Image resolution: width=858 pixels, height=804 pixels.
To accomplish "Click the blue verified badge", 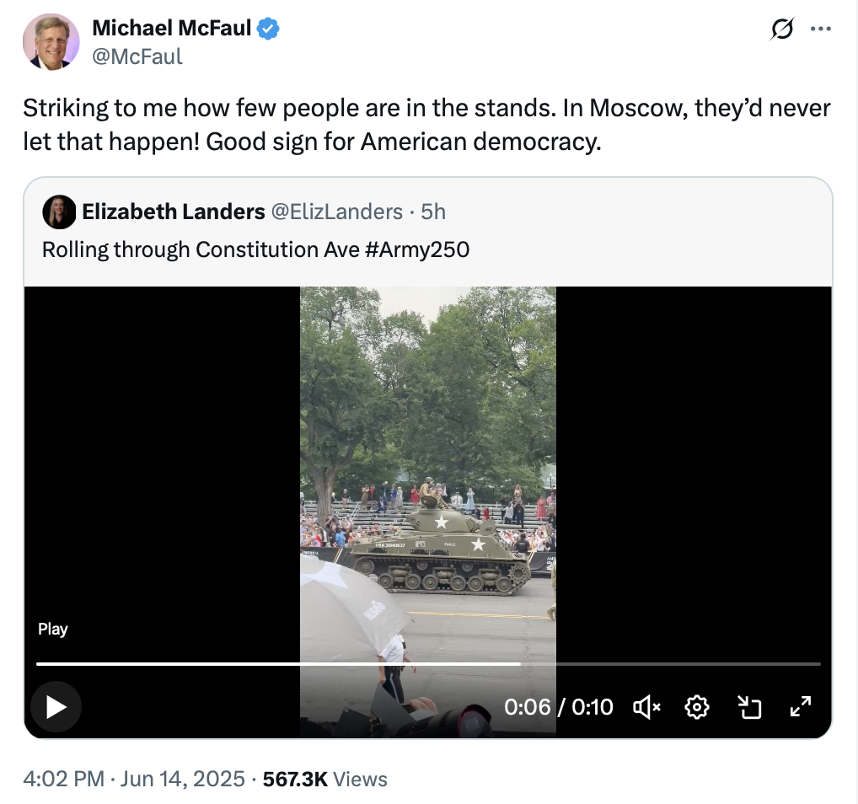I will pyautogui.click(x=269, y=29).
